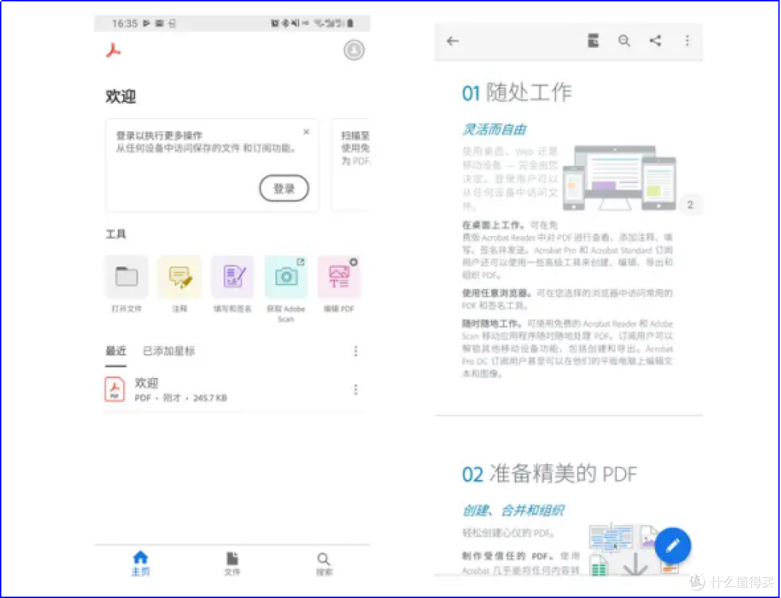Switch to the 文件 bottom tab

232,563
